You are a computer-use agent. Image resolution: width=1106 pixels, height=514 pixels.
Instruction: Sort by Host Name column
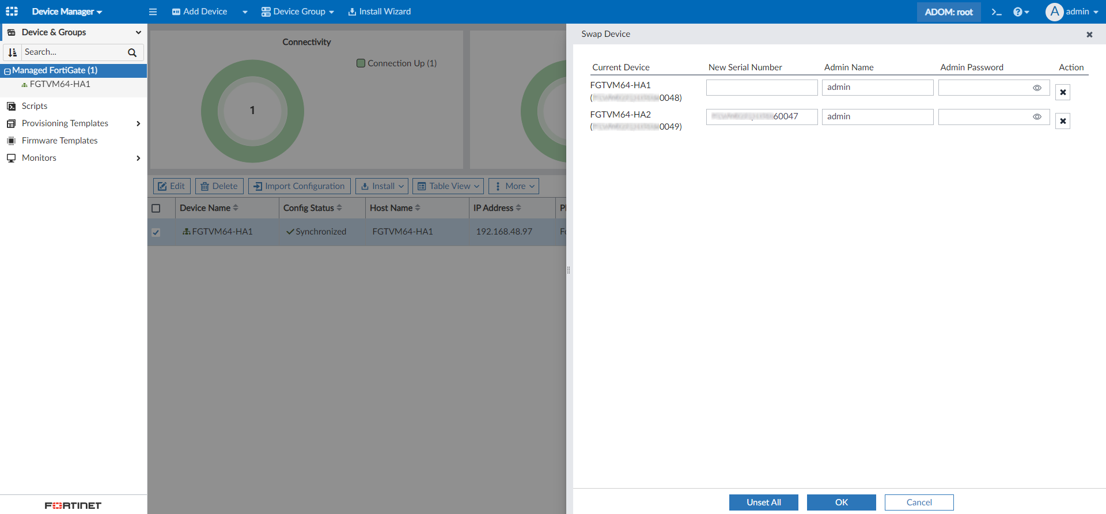(x=418, y=208)
